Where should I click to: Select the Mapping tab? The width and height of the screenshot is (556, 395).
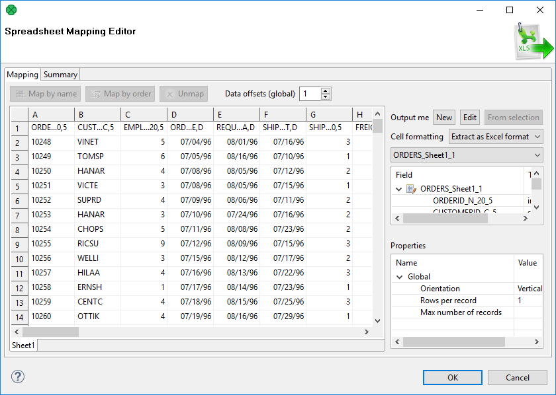coord(23,74)
